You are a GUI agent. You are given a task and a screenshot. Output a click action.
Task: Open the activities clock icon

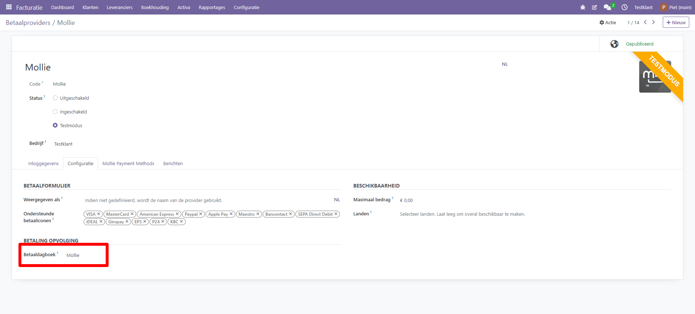pyautogui.click(x=624, y=7)
